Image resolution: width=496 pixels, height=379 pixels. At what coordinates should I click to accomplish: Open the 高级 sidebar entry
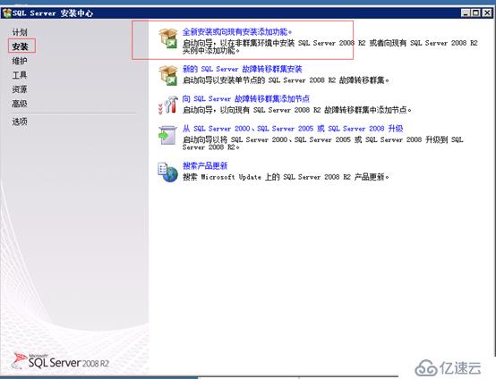click(20, 104)
